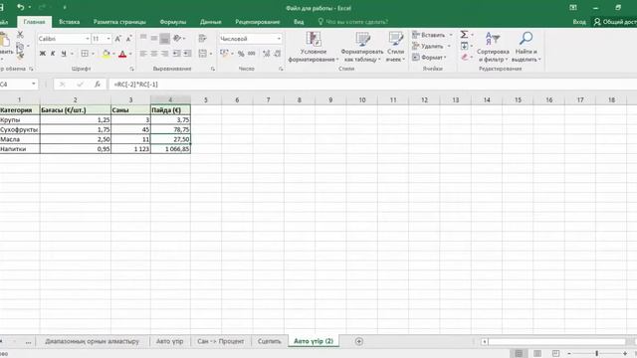Open the Calibri font name dropdown

pos(88,39)
